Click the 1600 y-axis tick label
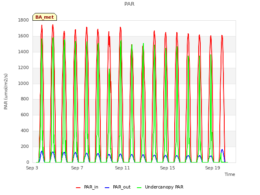Screen dimensions: 260x195 24,36
